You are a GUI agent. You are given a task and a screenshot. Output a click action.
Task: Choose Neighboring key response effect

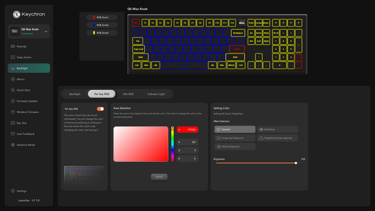[x=277, y=138]
